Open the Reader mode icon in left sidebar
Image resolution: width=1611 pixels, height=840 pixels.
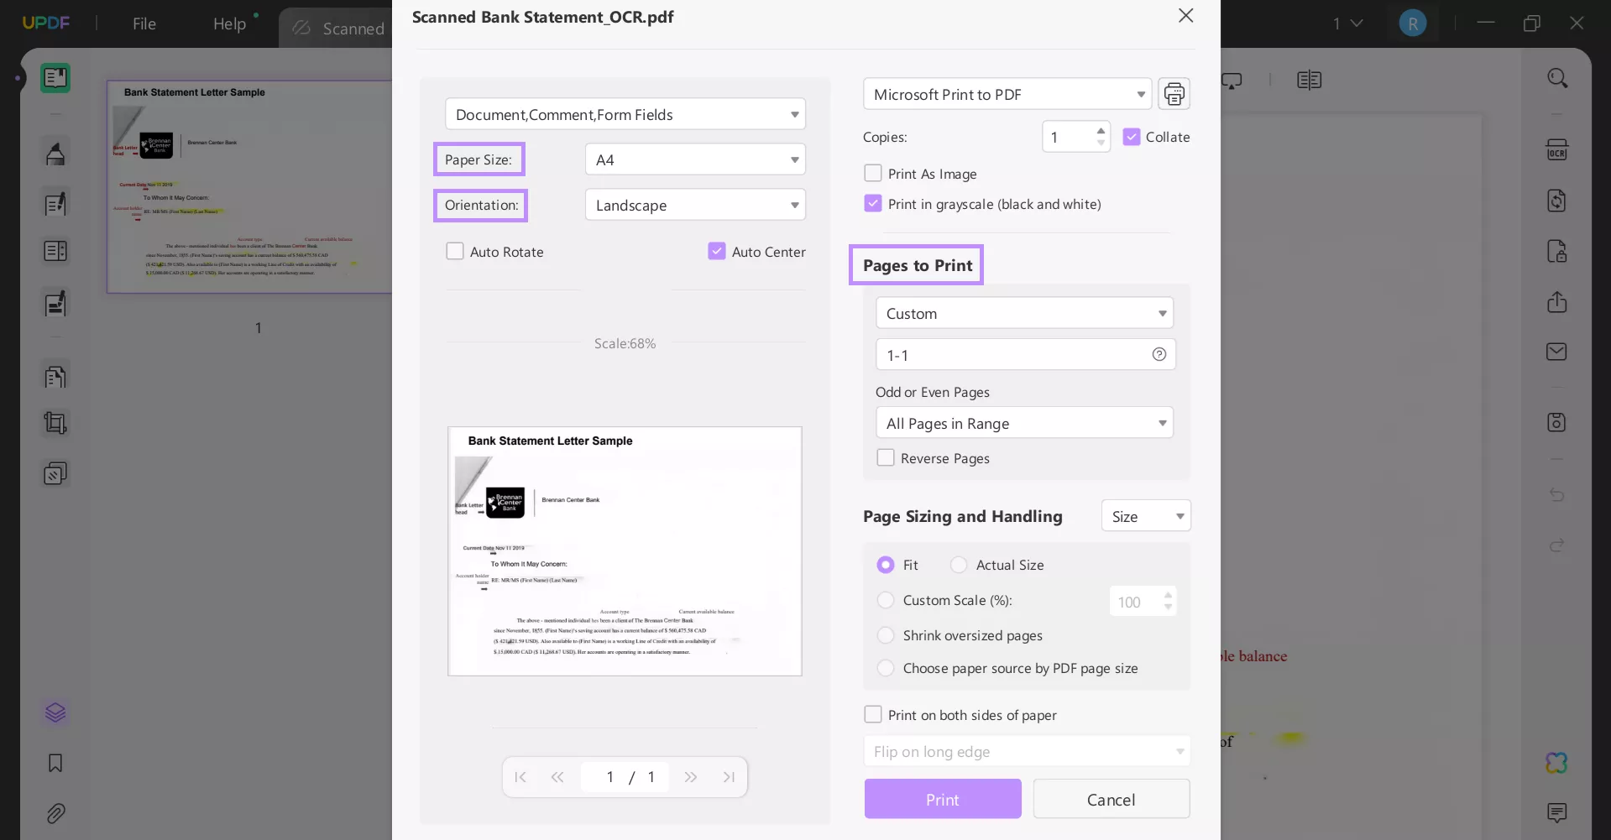pos(55,78)
